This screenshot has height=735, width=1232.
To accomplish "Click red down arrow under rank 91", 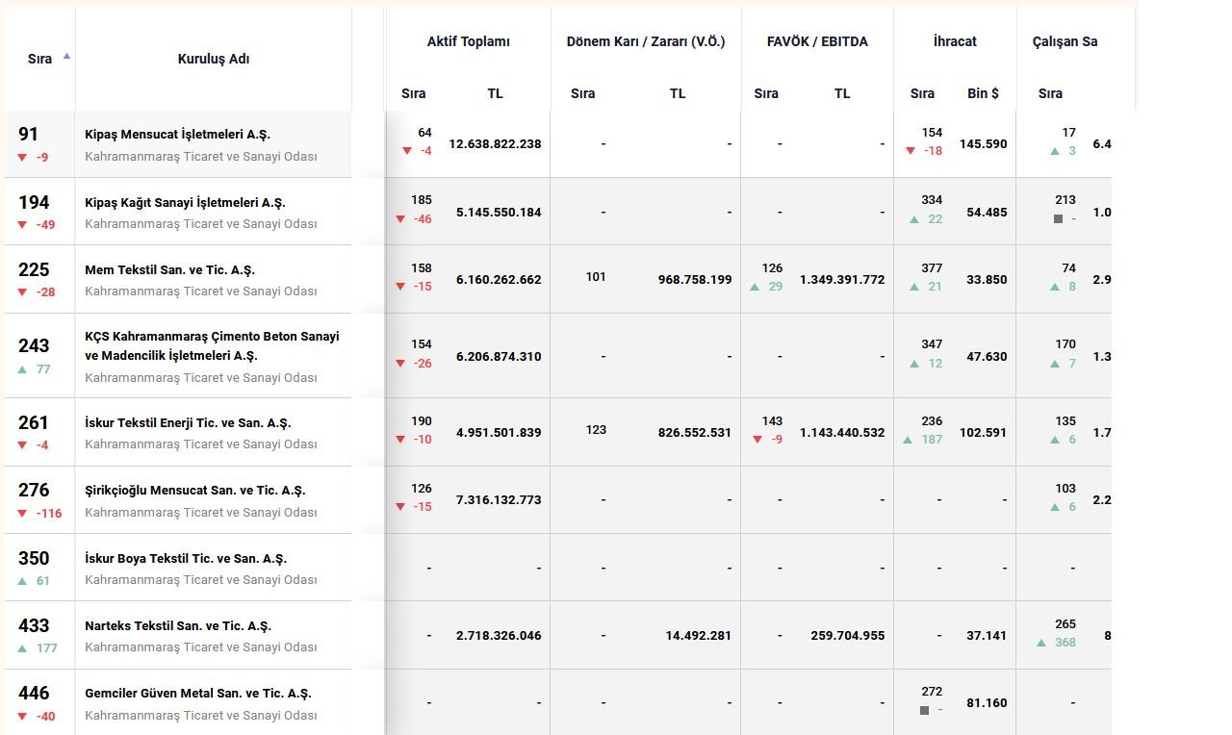I will [x=23, y=157].
